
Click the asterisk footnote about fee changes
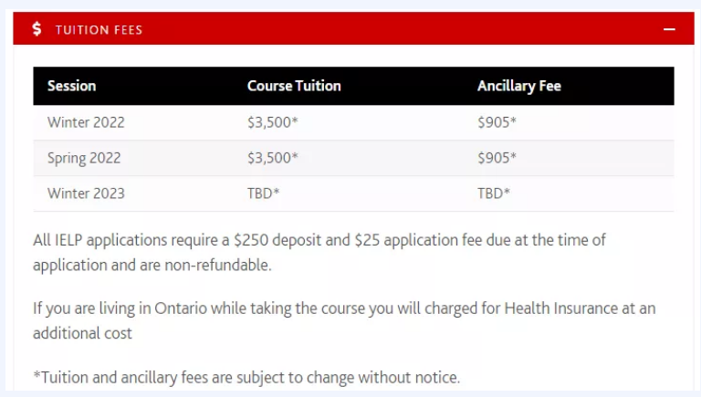pyautogui.click(x=246, y=378)
